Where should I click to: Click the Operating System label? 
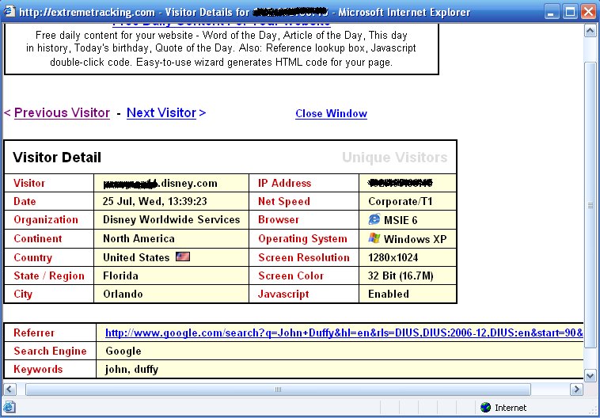[302, 239]
